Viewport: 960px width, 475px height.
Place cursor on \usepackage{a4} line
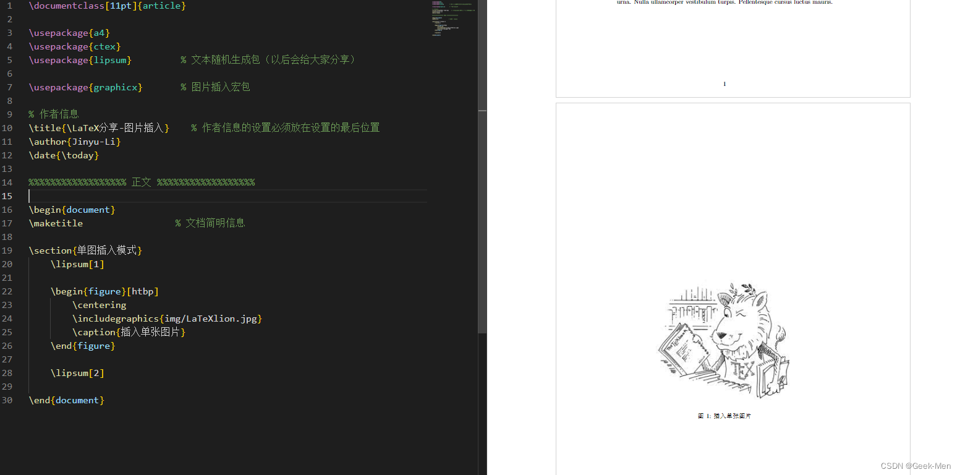(x=69, y=33)
